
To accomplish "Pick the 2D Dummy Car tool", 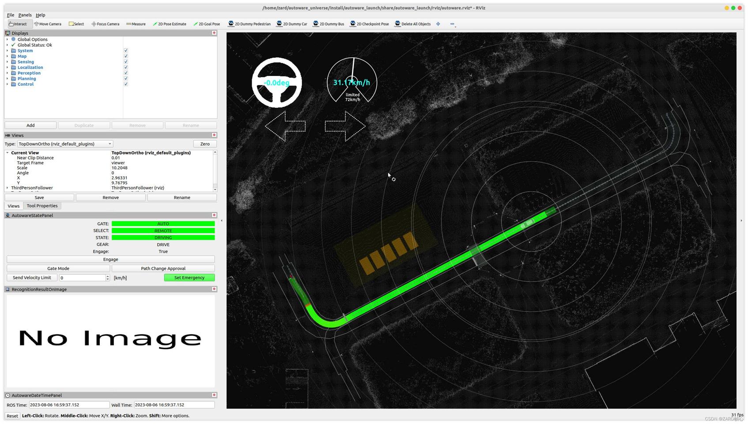I will point(292,24).
